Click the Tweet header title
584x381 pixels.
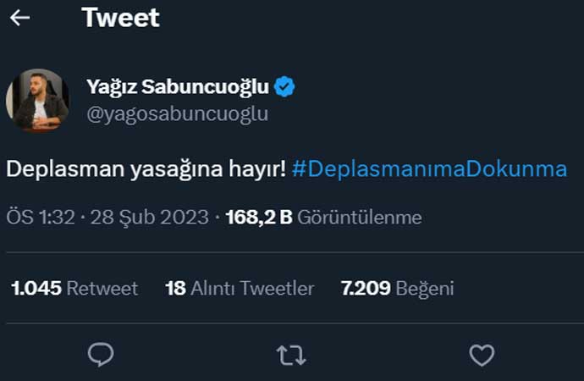tap(121, 17)
